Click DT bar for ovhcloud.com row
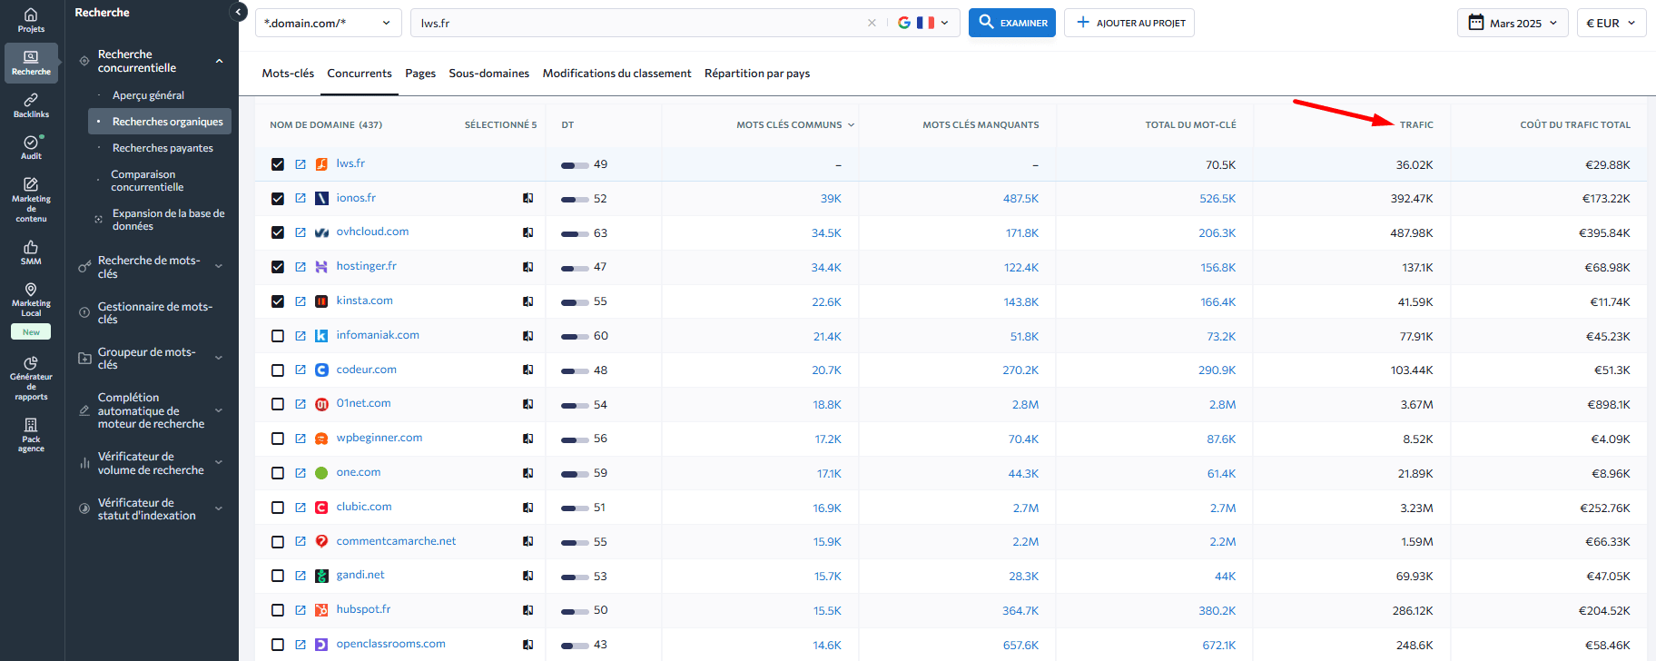The height and width of the screenshot is (661, 1656). click(575, 233)
